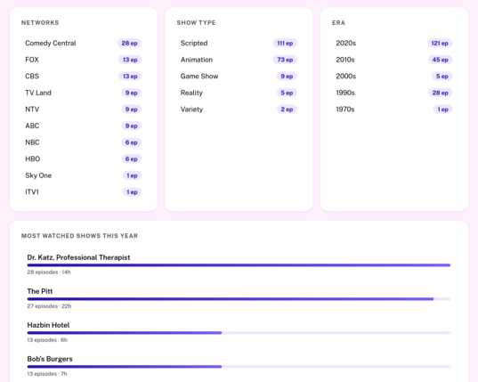Click the 1 ep badge for 1970s
Image resolution: width=478 pixels, height=382 pixels.
443,110
